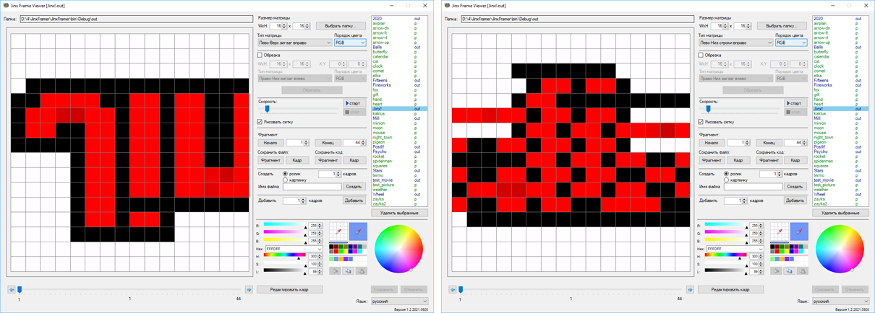Click the fill bucket icon in right window
This screenshot has width=875, height=313.
click(x=777, y=271)
